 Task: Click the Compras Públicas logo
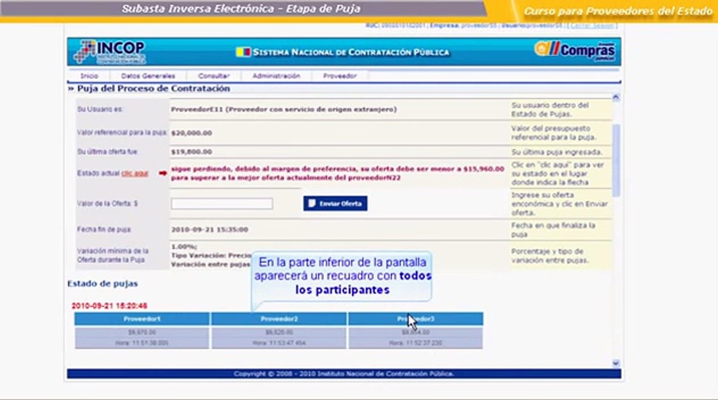pos(575,51)
